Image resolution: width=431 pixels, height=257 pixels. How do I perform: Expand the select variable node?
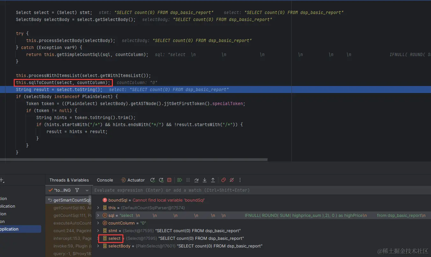(x=98, y=238)
